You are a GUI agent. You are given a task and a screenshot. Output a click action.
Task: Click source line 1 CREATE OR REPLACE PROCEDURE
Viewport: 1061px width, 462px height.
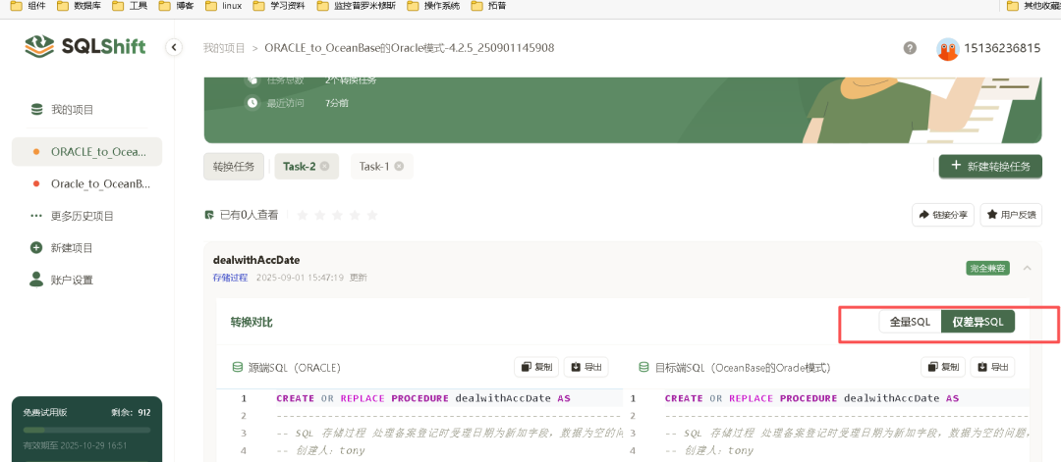pos(422,398)
